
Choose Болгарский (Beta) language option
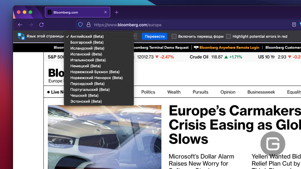pyautogui.click(x=99, y=42)
